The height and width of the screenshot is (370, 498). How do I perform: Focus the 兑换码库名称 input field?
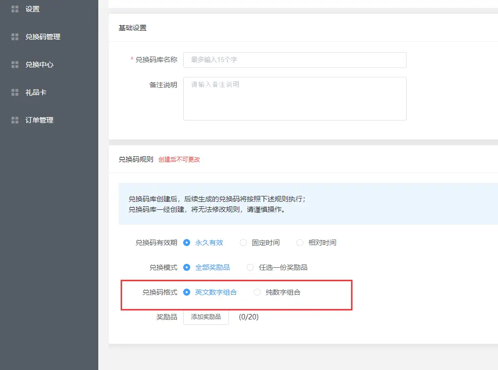tap(294, 60)
